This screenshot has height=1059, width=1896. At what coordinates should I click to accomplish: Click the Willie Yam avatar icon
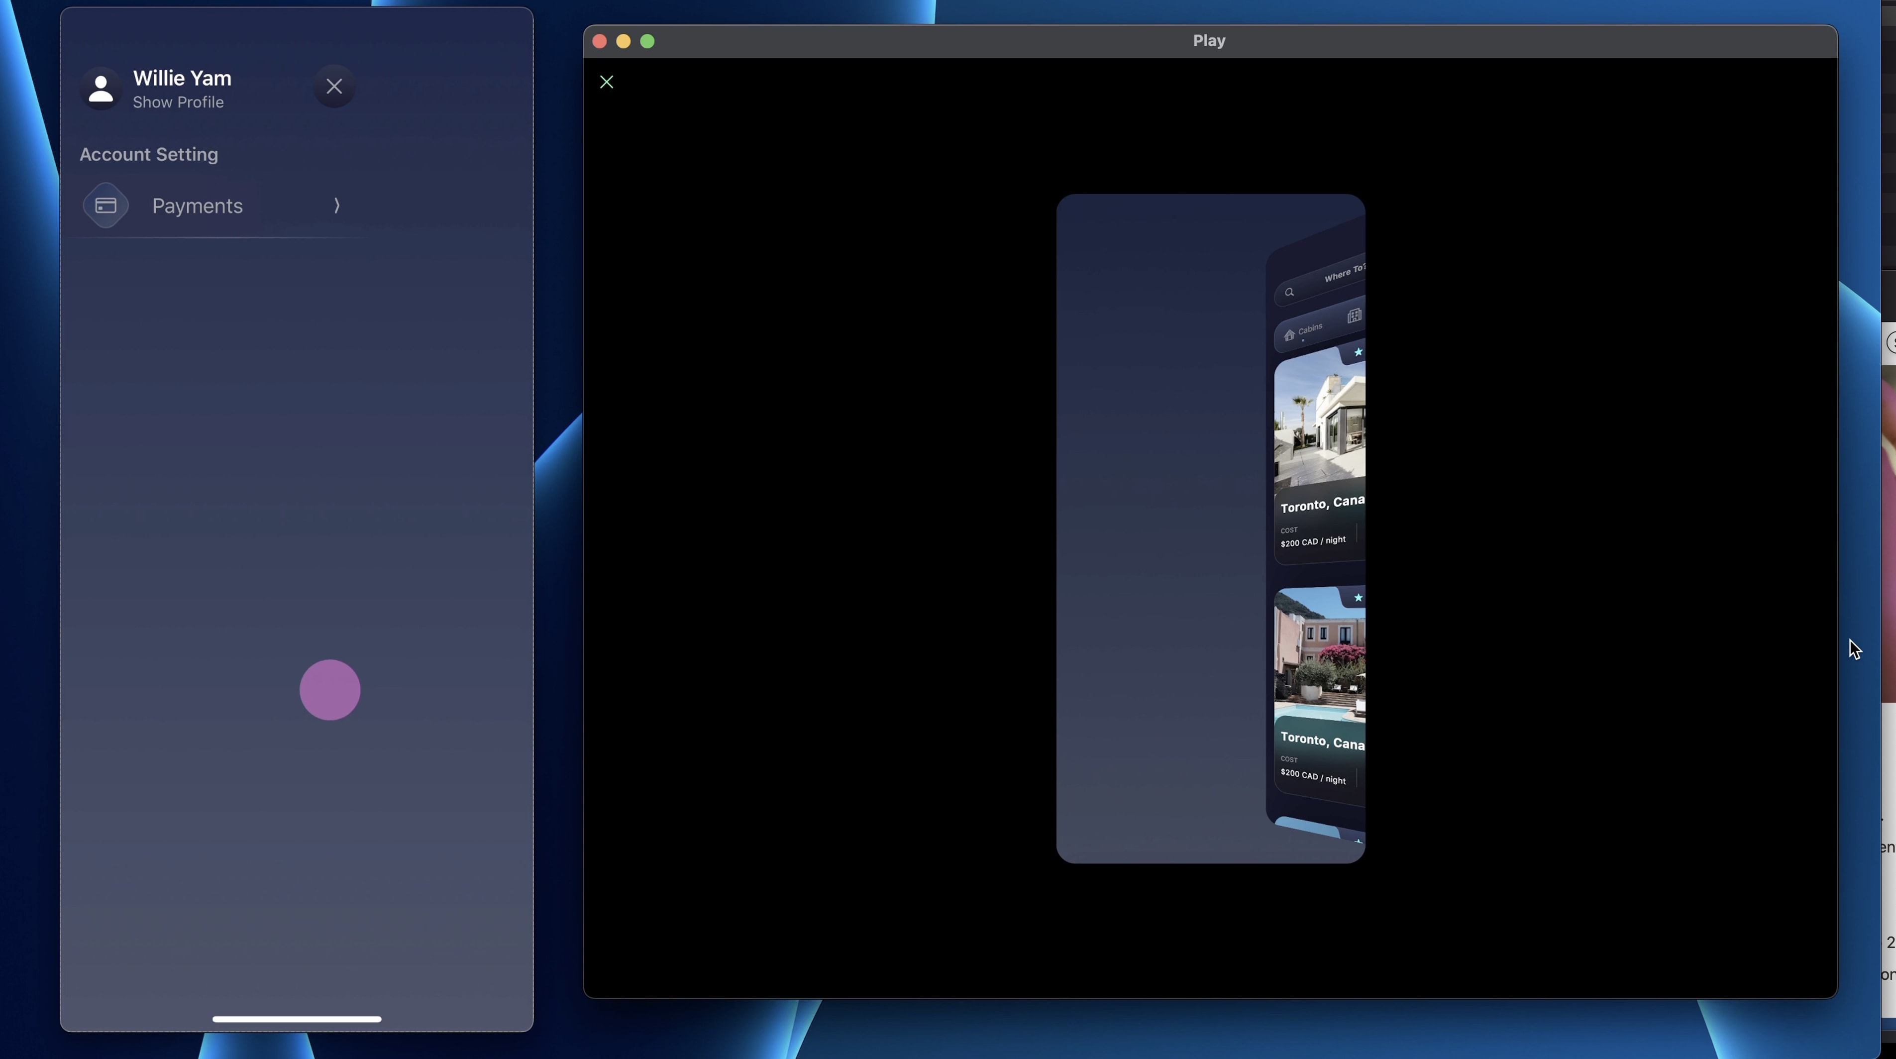pyautogui.click(x=101, y=88)
